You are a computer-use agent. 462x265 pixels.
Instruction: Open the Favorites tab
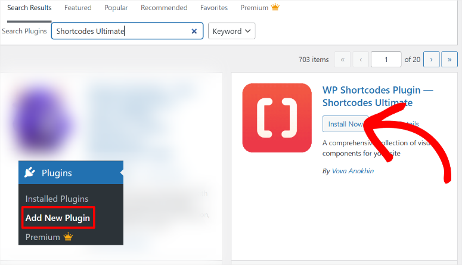click(x=214, y=8)
